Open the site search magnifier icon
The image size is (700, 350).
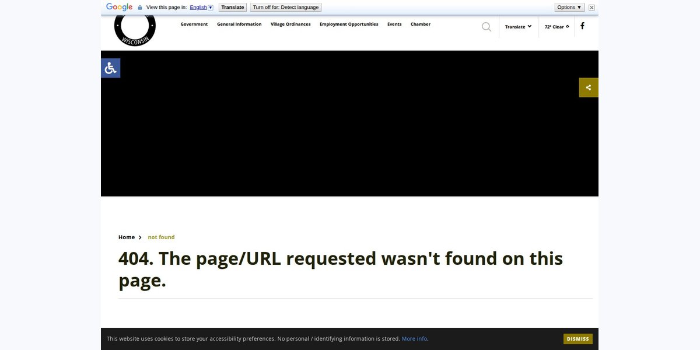pos(487,27)
